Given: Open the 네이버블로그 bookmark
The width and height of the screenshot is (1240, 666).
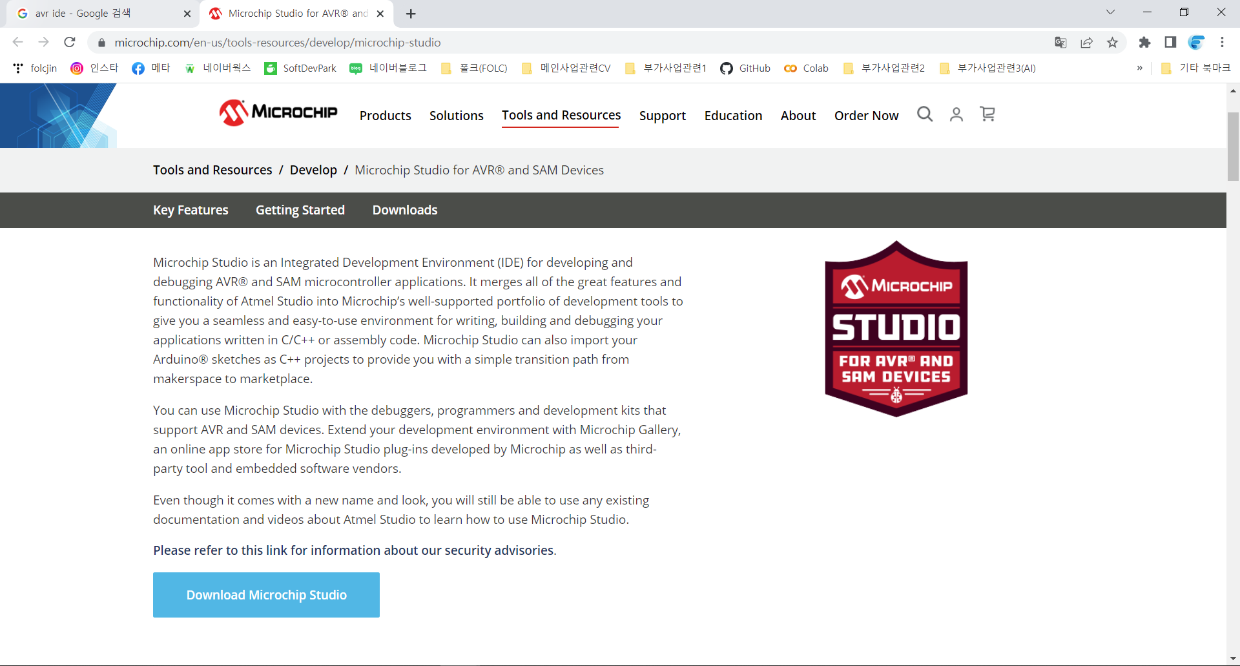Looking at the screenshot, I should pyautogui.click(x=388, y=68).
